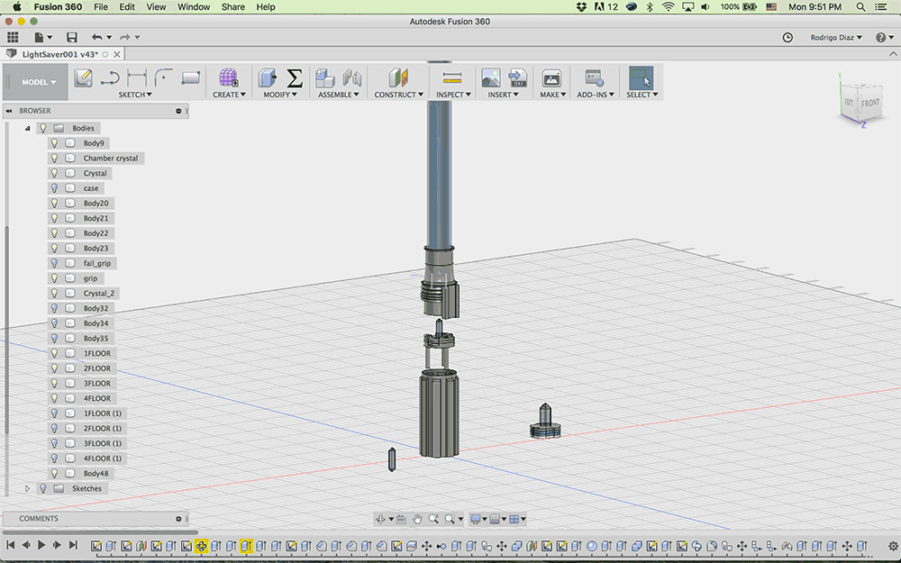The image size is (901, 563).
Task: Select the Line sketch tool
Action: coord(110,77)
